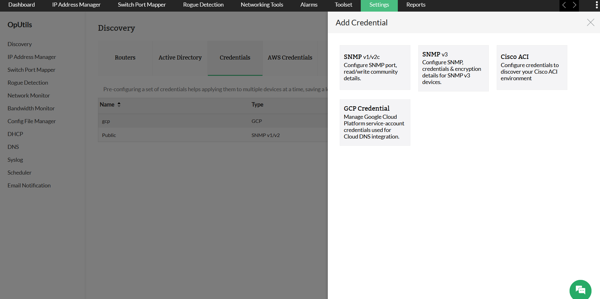The width and height of the screenshot is (600, 299).
Task: Open Rogue Detection in sidebar
Action: tap(28, 83)
